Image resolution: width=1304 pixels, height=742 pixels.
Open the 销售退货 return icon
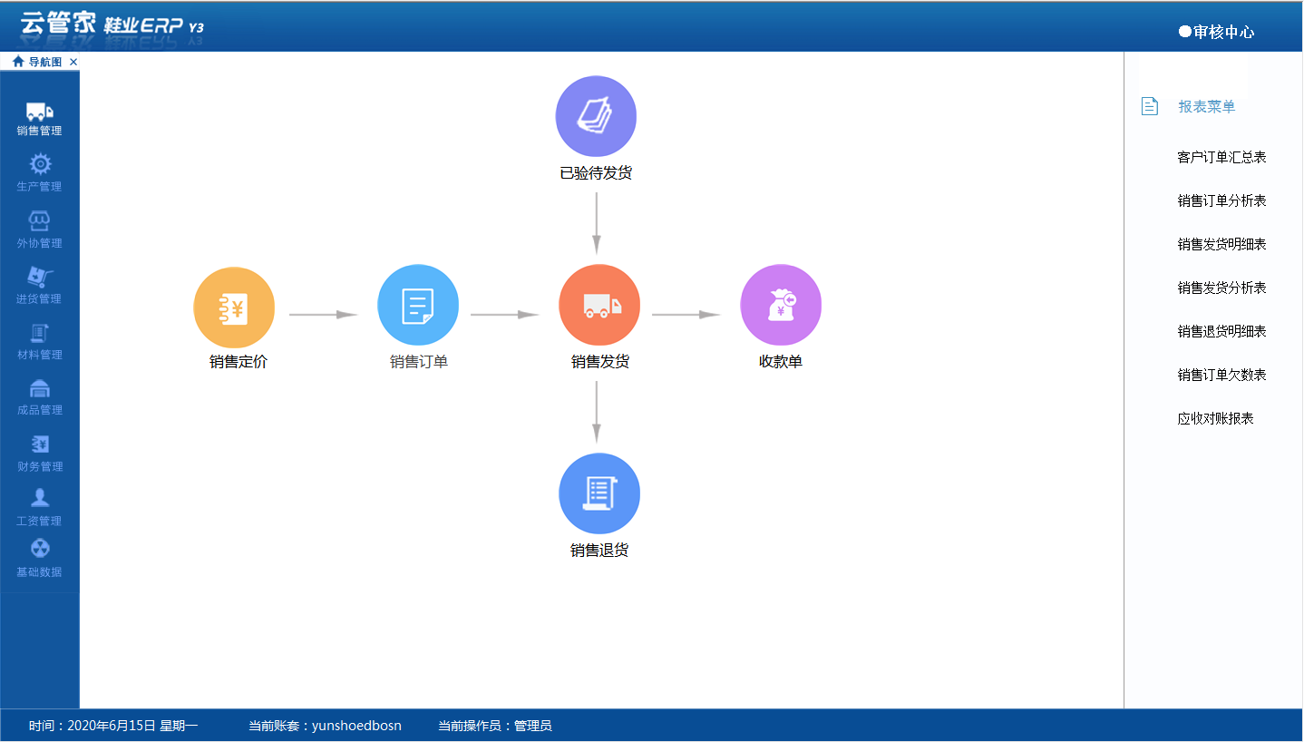coord(599,494)
